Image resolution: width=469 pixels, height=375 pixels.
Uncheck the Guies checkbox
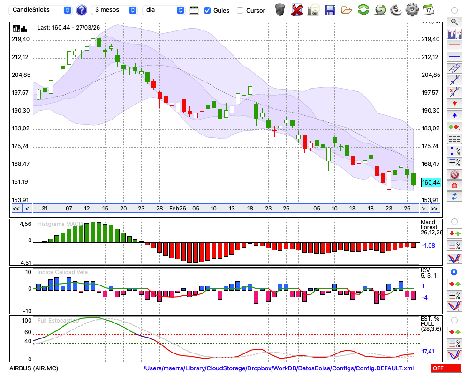pos(207,10)
